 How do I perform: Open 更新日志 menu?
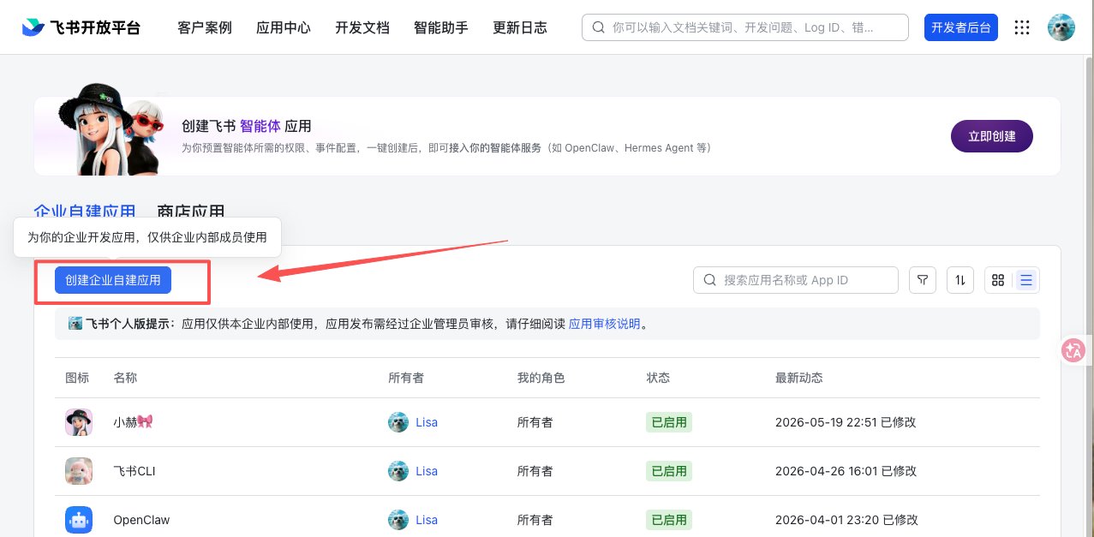click(x=520, y=27)
